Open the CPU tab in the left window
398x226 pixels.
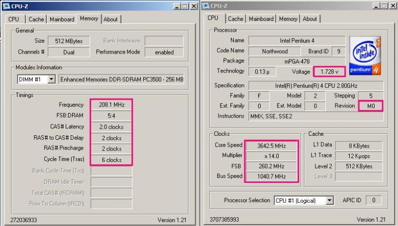(13, 19)
